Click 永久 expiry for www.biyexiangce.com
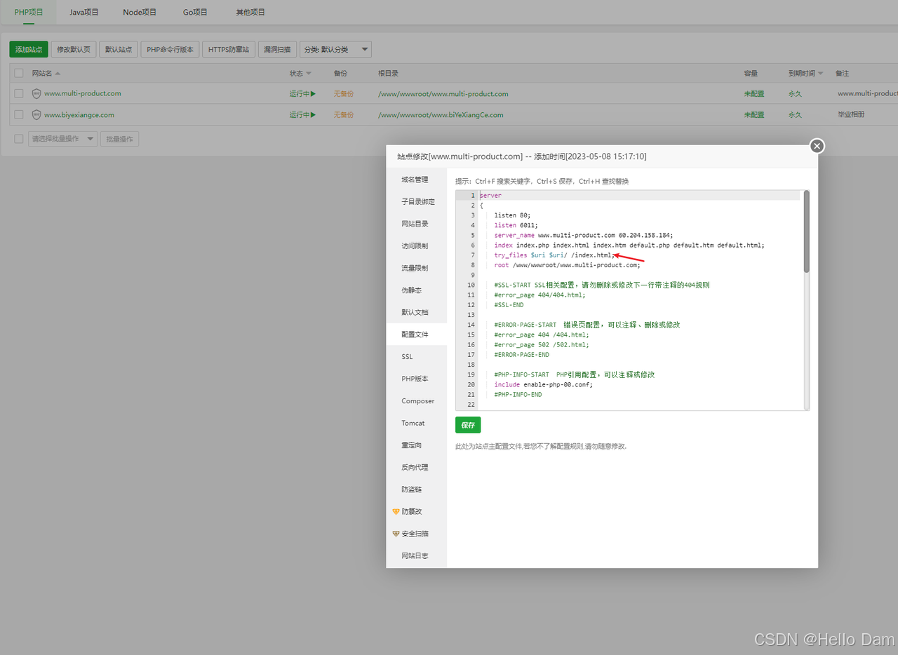898x655 pixels. tap(795, 115)
